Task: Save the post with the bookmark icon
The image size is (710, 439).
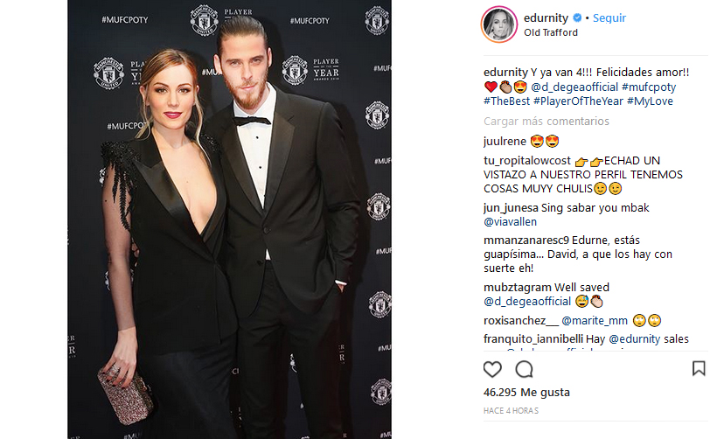Action: pos(699,368)
